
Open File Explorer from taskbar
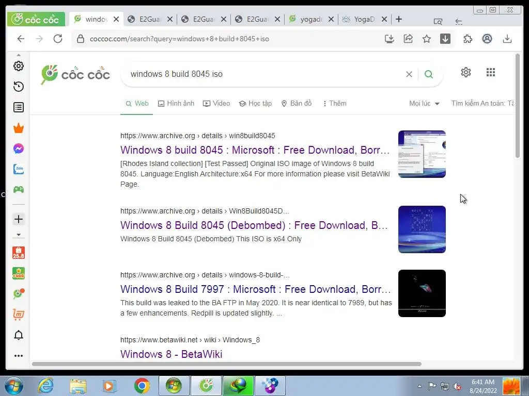tap(78, 386)
